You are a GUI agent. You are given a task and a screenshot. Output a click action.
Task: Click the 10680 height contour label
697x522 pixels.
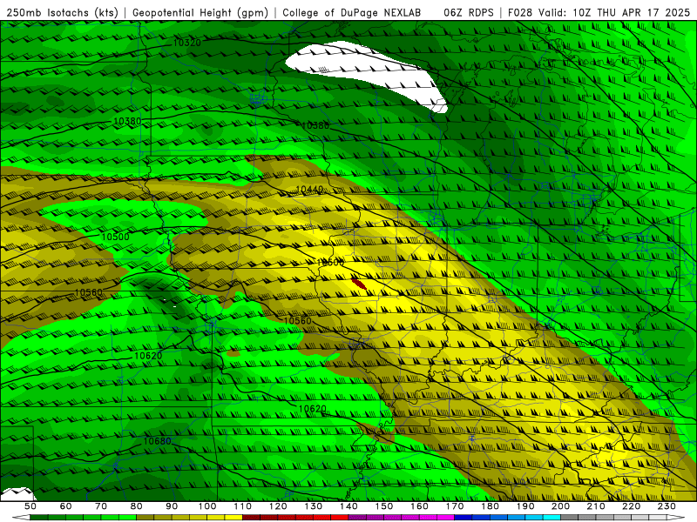(157, 441)
